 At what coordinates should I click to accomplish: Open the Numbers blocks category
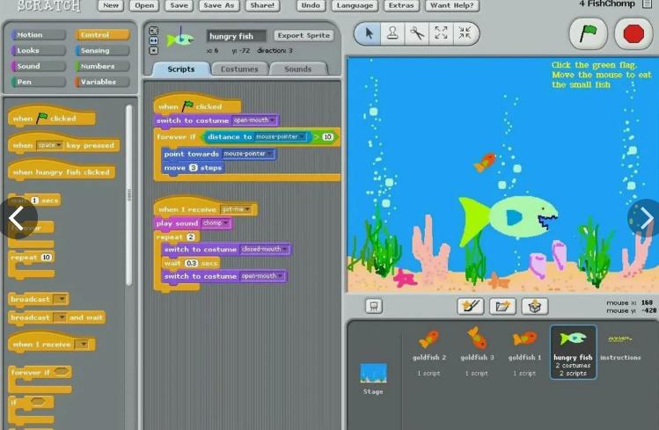[102, 66]
